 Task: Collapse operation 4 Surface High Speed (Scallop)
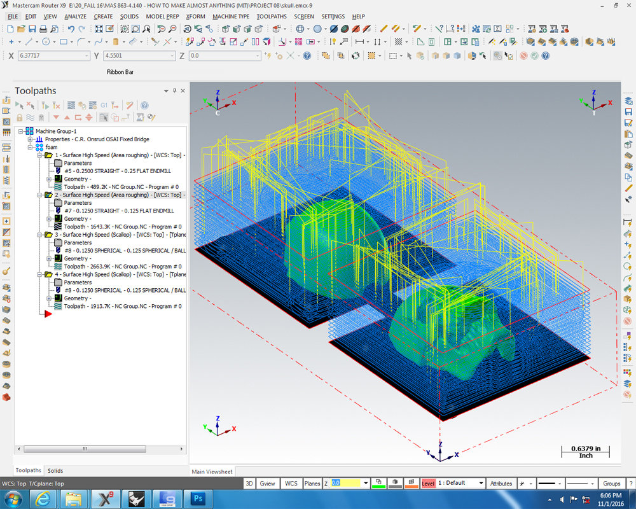(39, 274)
